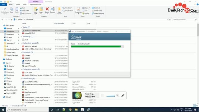Open OneDrive in the navigation pane
Viewport: 199px width, 112px height.
(9, 59)
